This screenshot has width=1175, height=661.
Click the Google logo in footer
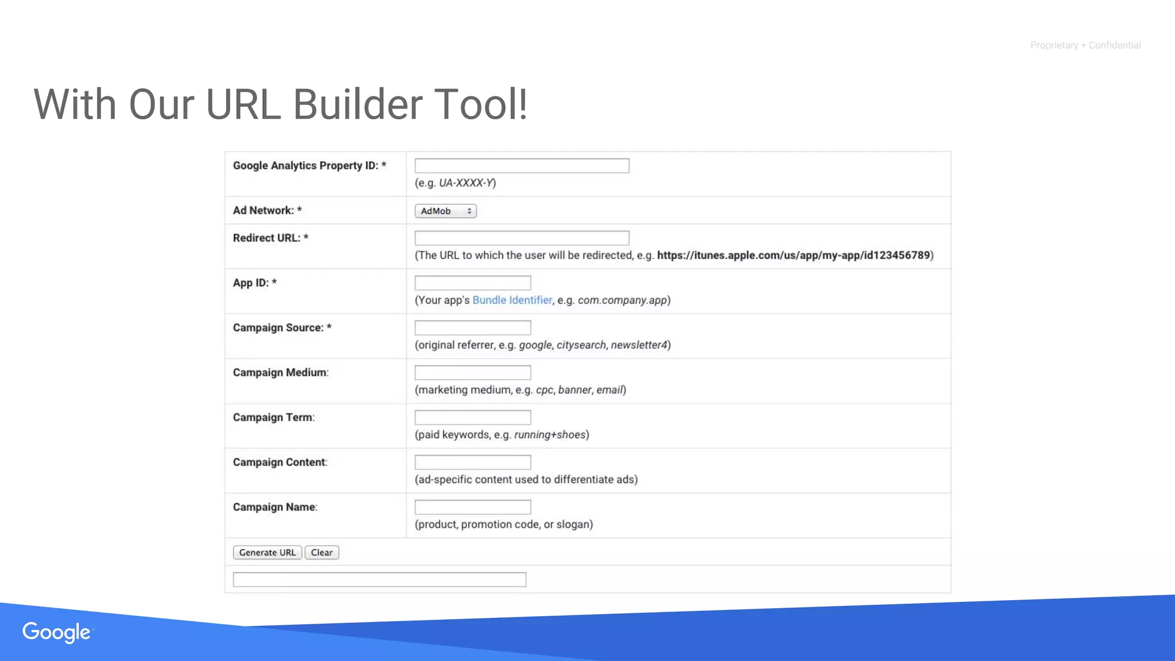pos(57,632)
